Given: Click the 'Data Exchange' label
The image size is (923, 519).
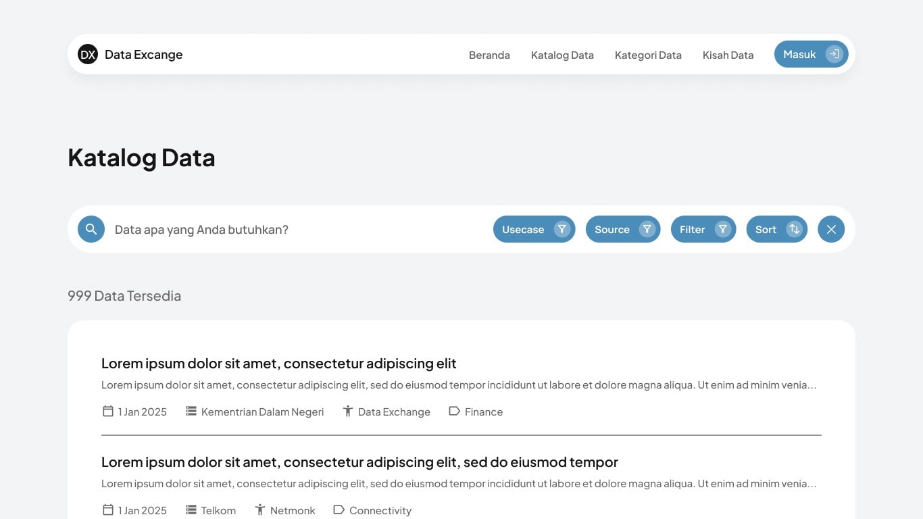Looking at the screenshot, I should [x=394, y=412].
